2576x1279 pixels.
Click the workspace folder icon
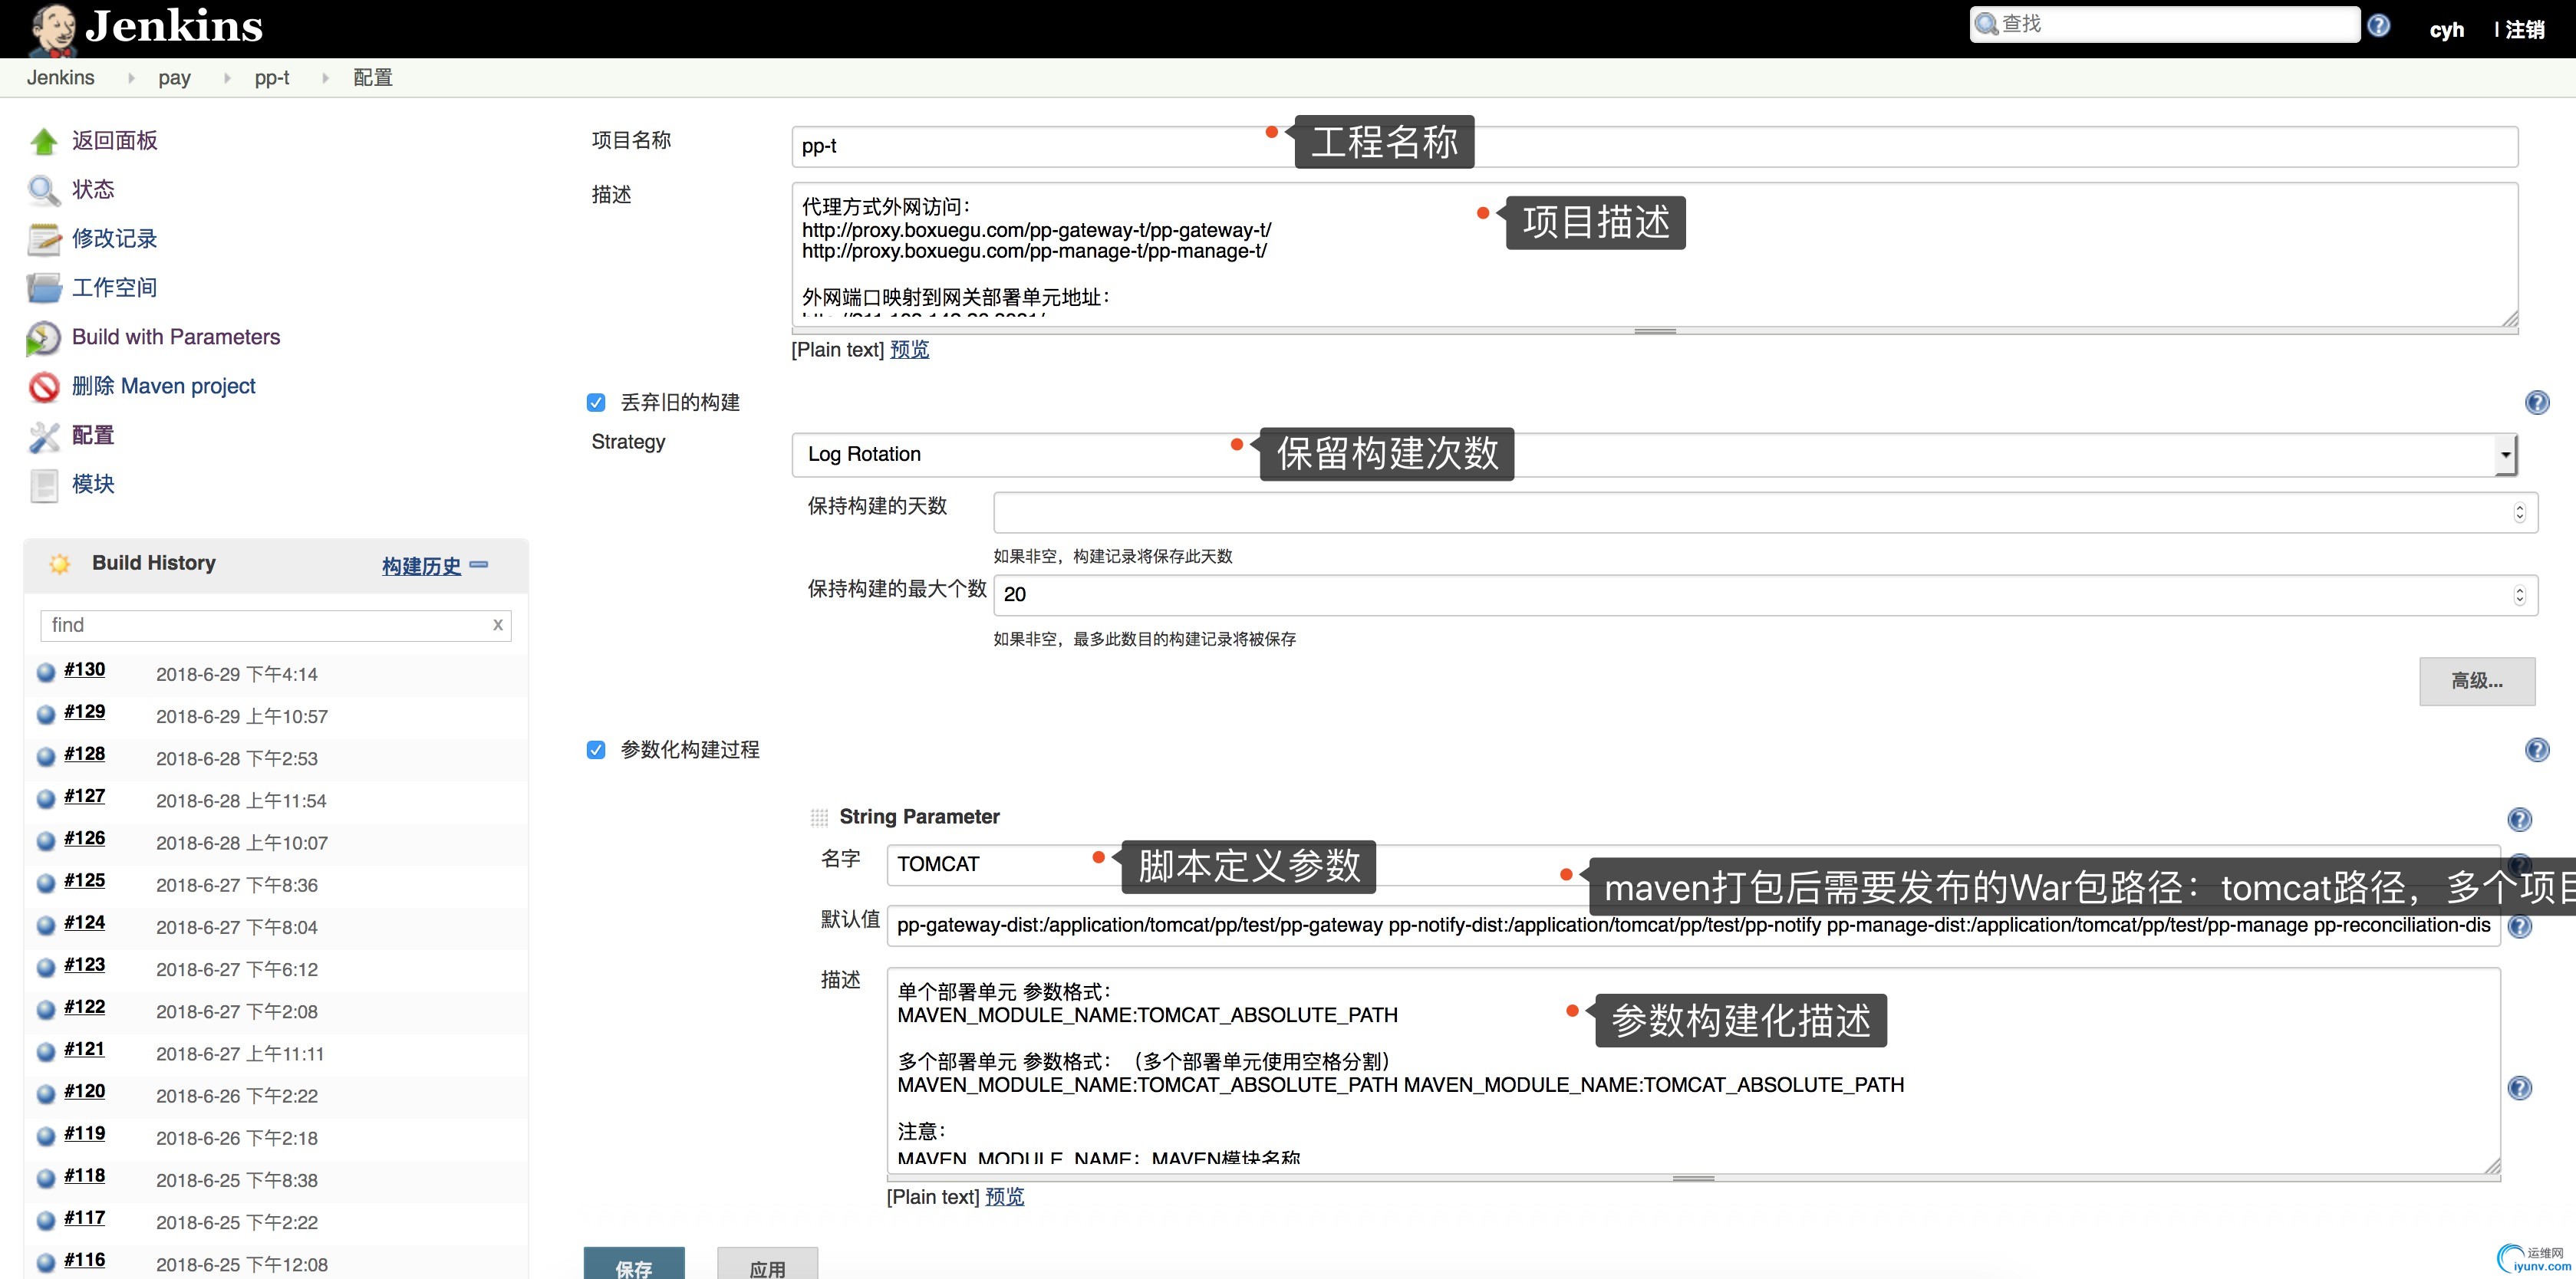(44, 288)
